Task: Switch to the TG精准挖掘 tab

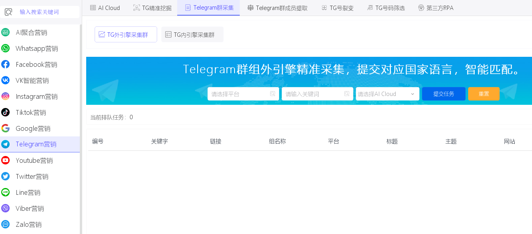Action: tap(152, 8)
